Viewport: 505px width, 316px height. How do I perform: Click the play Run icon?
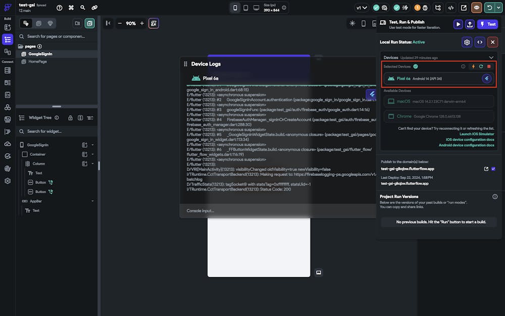458,24
